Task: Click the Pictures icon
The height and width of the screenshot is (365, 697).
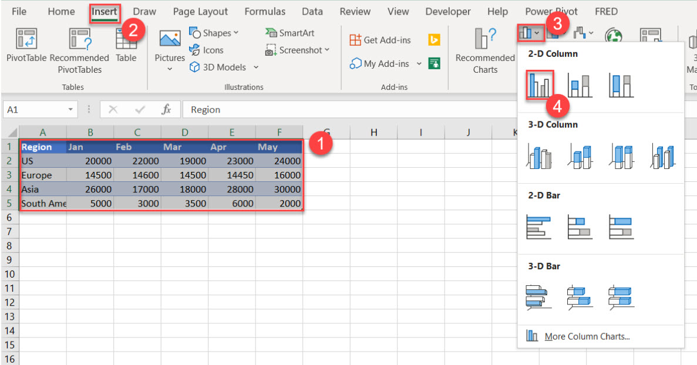Action: click(170, 39)
